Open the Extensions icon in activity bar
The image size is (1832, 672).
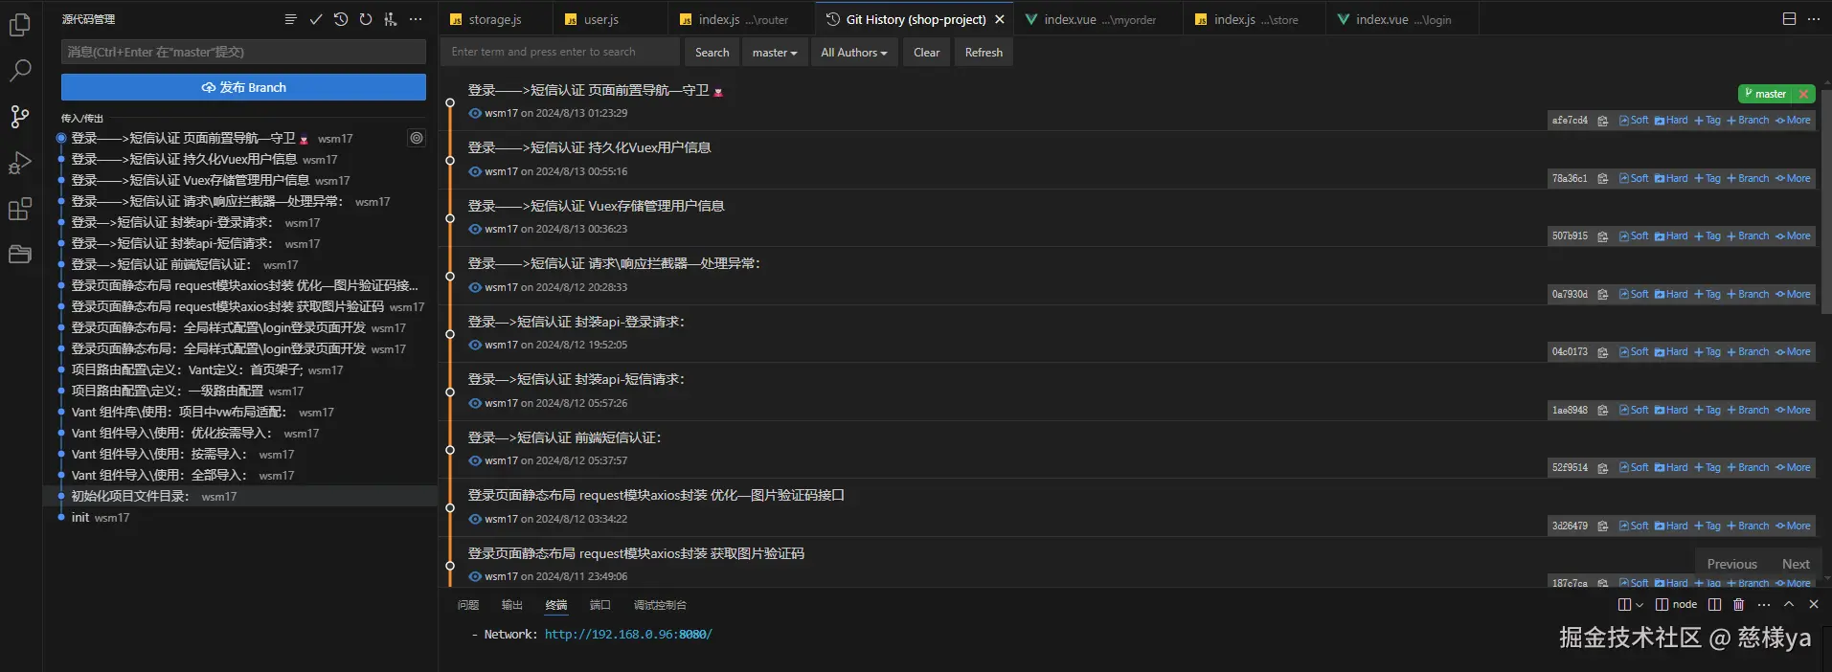coord(20,209)
